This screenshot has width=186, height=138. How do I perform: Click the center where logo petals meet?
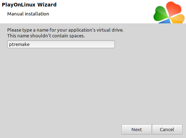tap(169, 18)
